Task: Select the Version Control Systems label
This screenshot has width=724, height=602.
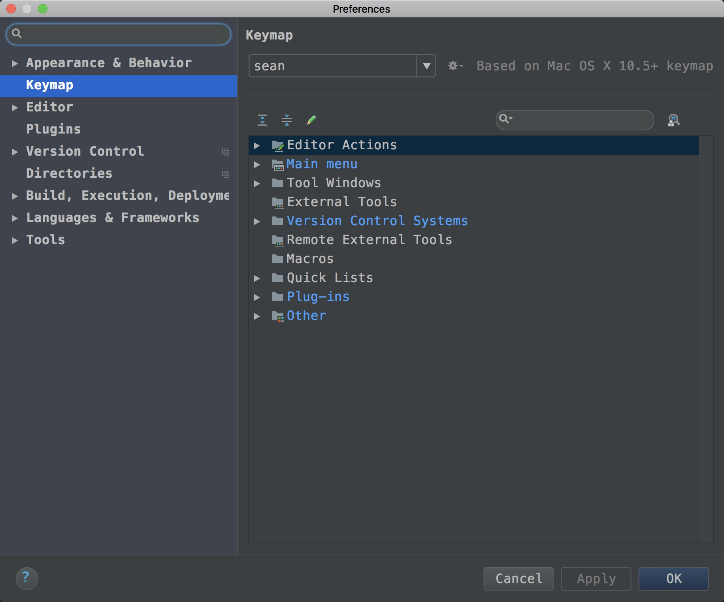Action: pos(377,221)
